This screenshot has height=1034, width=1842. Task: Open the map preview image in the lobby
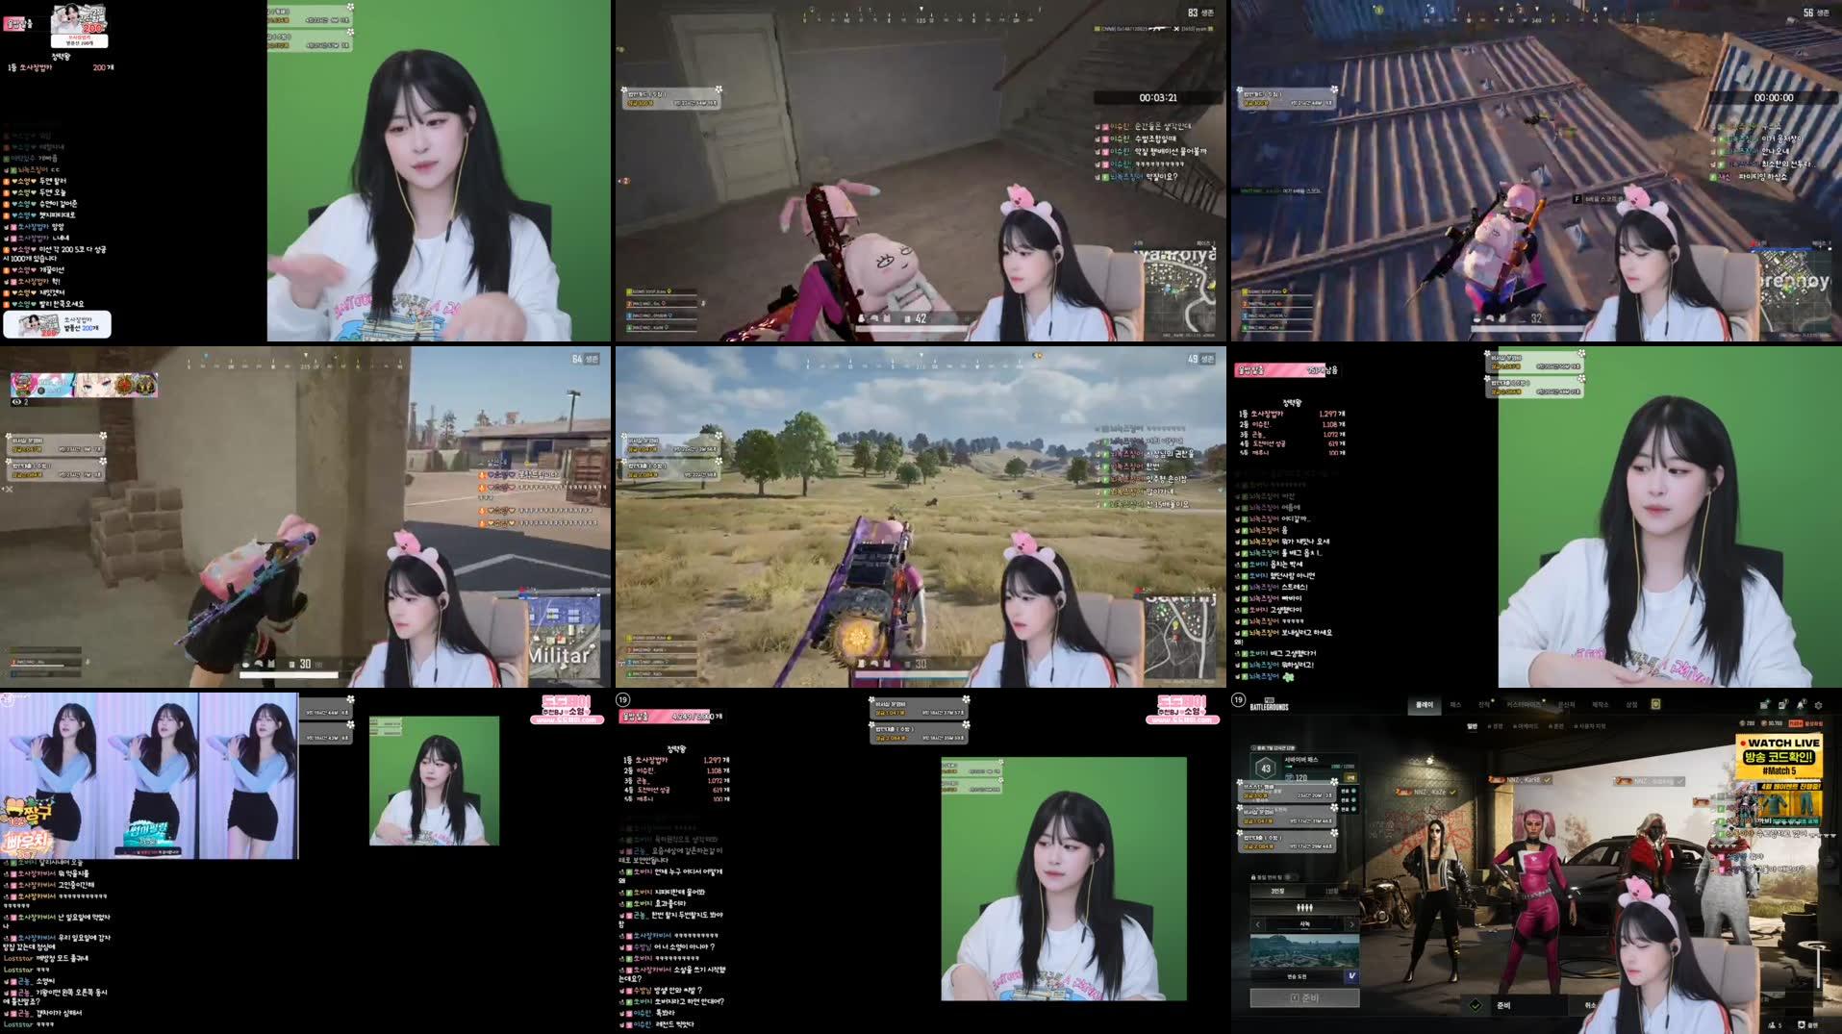(x=1305, y=951)
